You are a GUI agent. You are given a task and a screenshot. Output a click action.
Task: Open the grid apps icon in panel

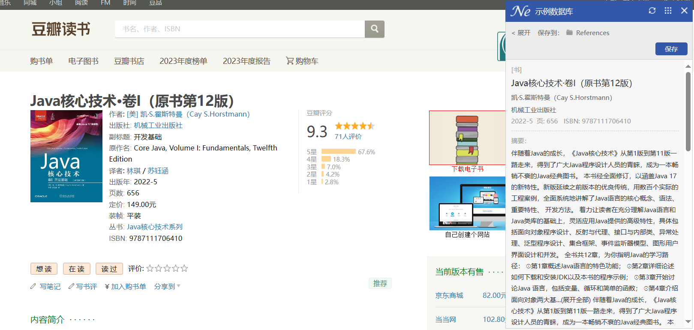(668, 11)
